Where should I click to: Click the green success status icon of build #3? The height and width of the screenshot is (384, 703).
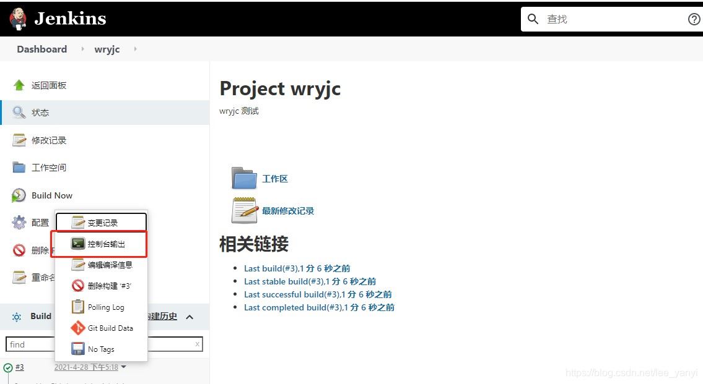pos(7,368)
